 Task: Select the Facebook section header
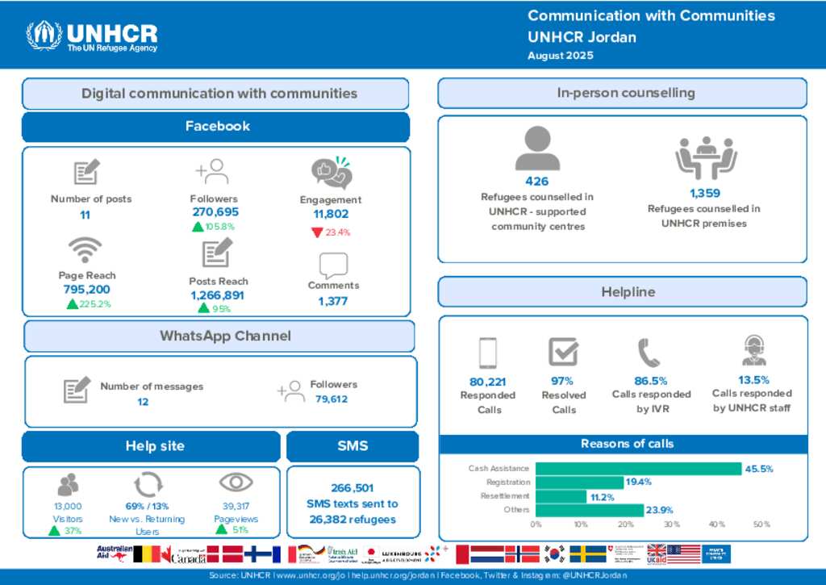coord(216,127)
